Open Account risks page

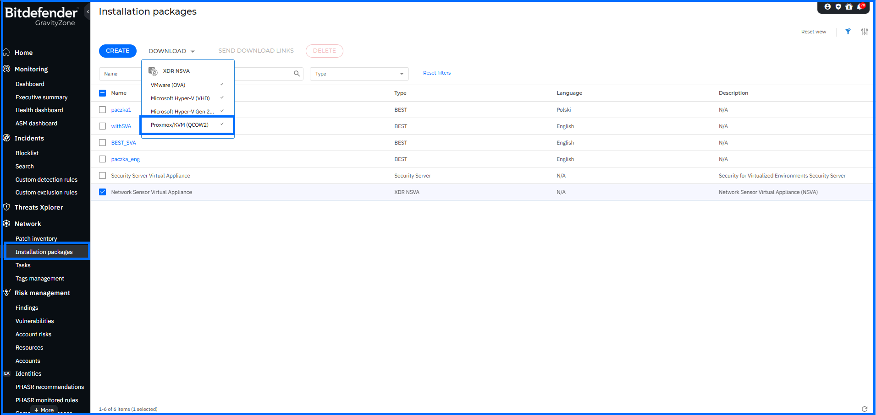point(33,334)
